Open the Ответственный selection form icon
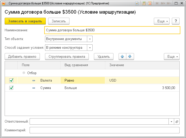This screenshot has height=138, width=186. 177,122
